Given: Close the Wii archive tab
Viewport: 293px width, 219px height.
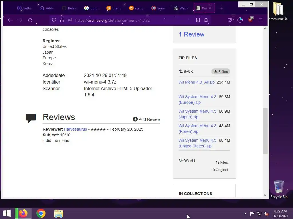Looking at the screenshot, I should tap(210, 8).
